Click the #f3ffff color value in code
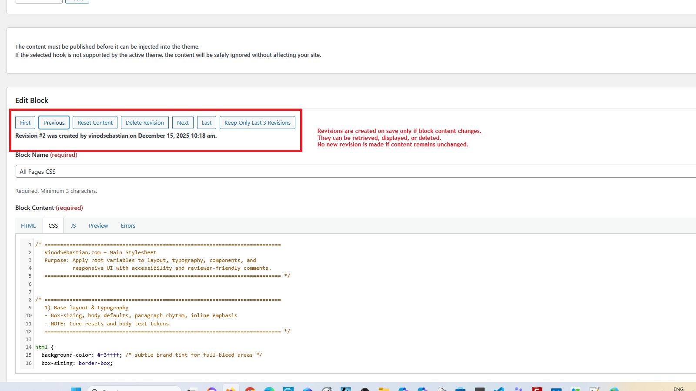696x391 pixels. 108,355
